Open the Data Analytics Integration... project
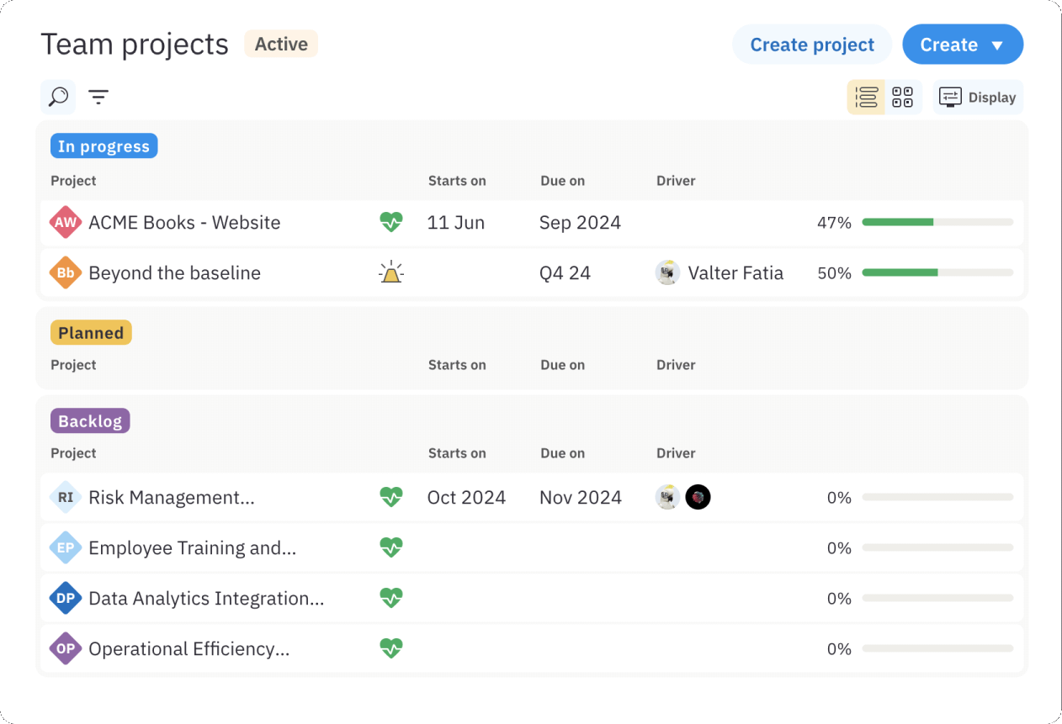This screenshot has width=1062, height=724. point(206,599)
